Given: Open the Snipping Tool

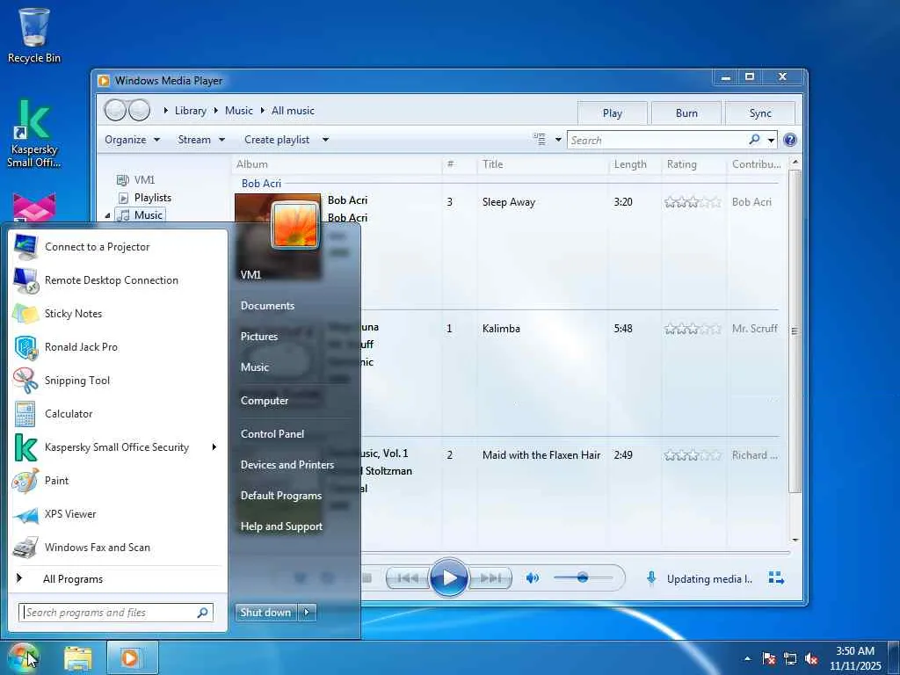Looking at the screenshot, I should point(118,380).
